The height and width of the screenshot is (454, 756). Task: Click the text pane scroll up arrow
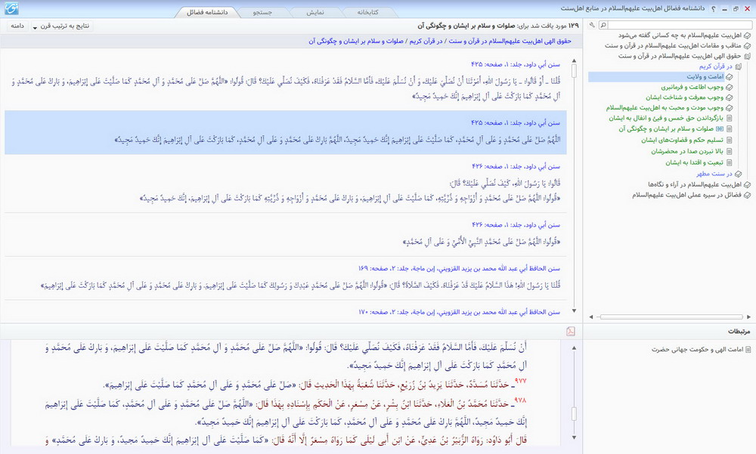tap(574, 347)
